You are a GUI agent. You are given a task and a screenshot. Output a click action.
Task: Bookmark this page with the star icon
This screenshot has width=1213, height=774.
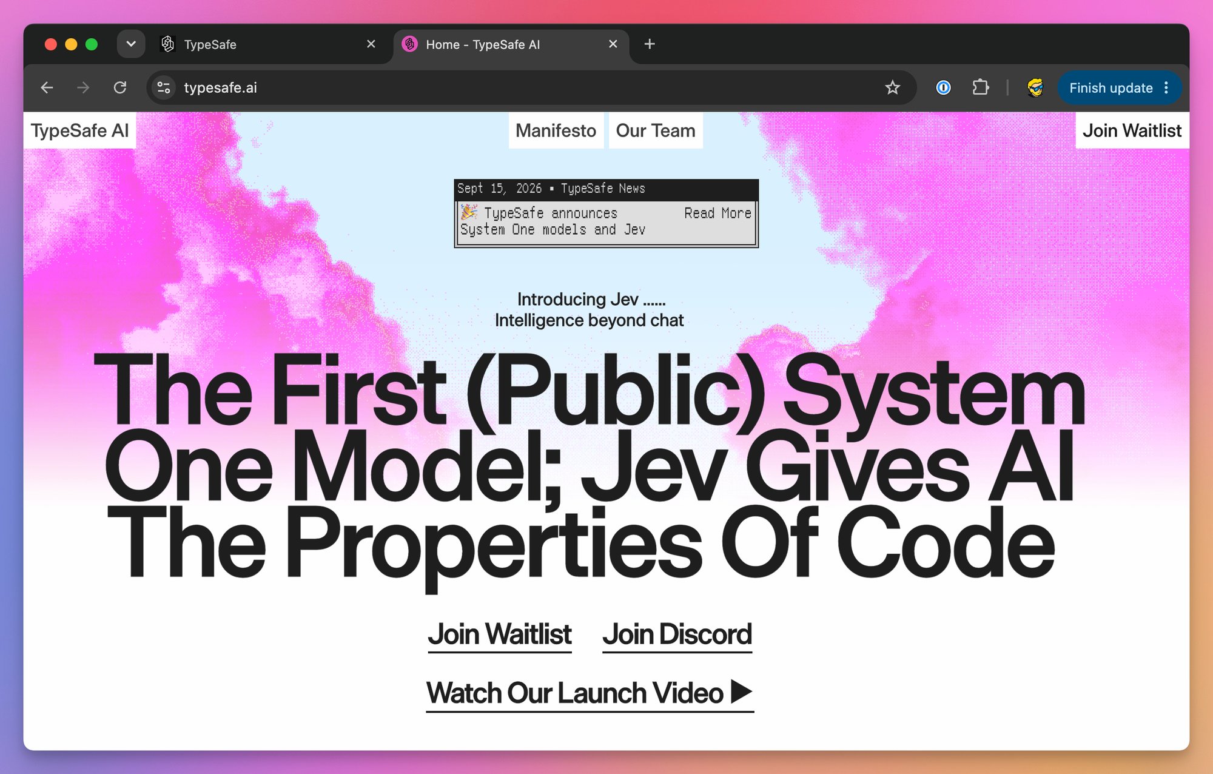(x=892, y=88)
